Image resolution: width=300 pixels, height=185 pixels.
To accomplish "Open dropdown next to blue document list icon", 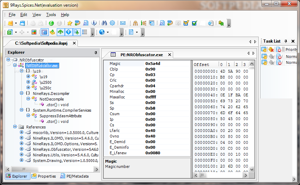I will [137, 32].
